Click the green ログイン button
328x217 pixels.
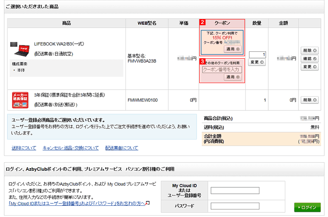307,207
